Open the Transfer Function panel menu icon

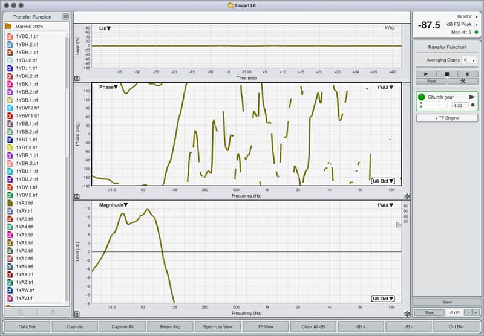pos(65,17)
